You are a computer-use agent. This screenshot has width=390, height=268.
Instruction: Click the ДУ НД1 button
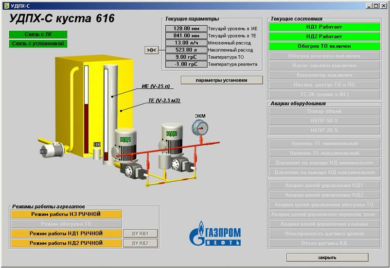[x=141, y=234]
